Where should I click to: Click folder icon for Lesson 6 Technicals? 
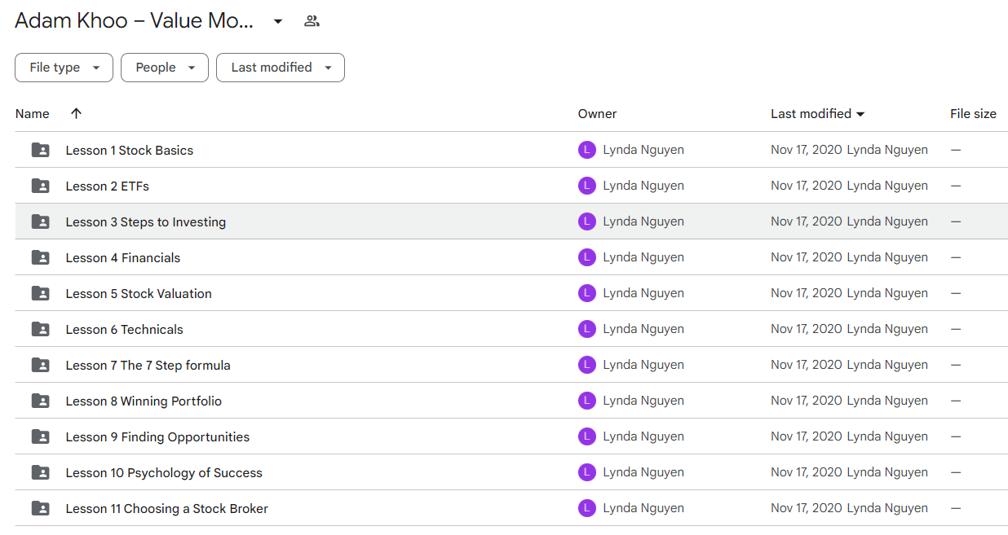click(x=40, y=329)
